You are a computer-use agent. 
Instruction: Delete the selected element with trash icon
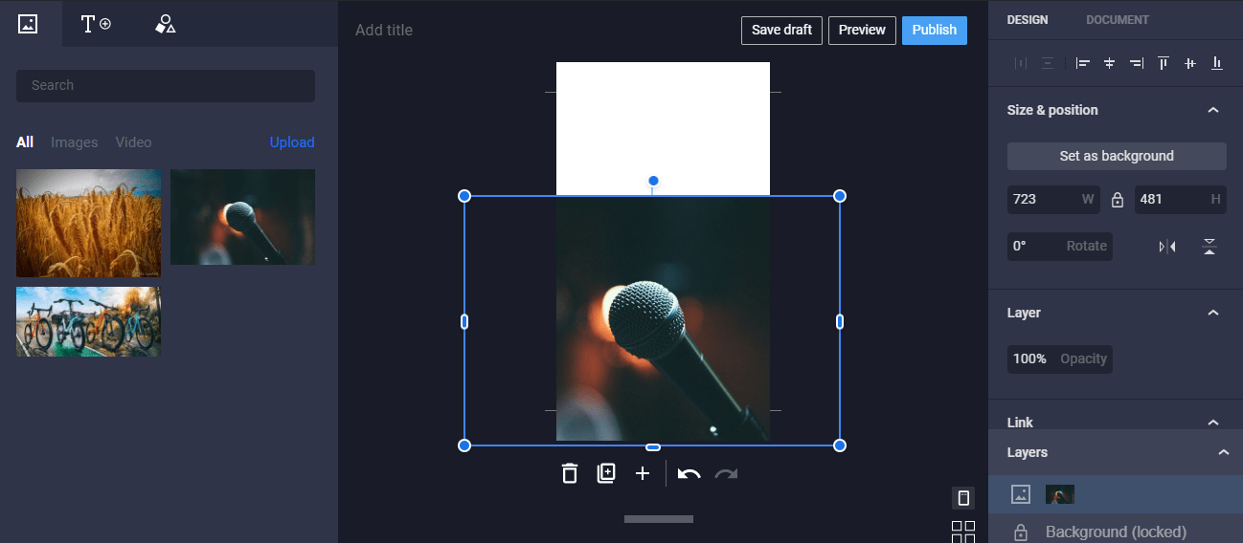(x=570, y=473)
